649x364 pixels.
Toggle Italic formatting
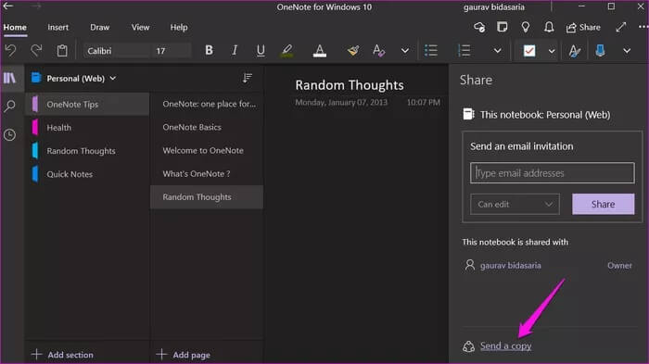click(x=235, y=50)
